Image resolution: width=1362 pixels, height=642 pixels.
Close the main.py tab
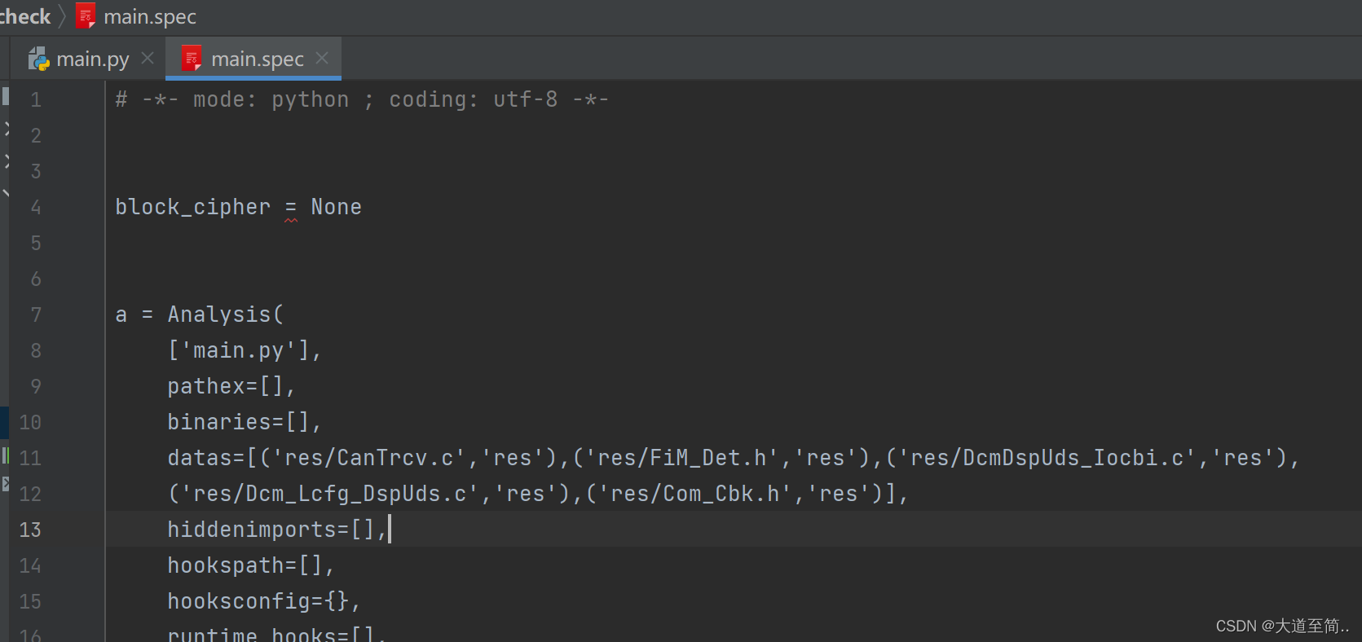point(148,58)
